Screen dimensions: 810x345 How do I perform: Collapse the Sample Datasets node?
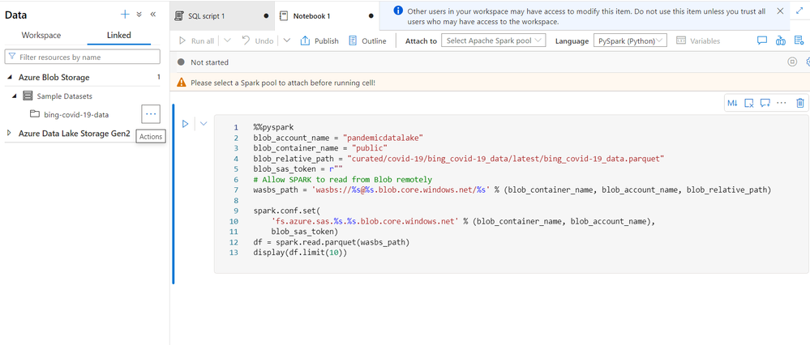click(15, 96)
